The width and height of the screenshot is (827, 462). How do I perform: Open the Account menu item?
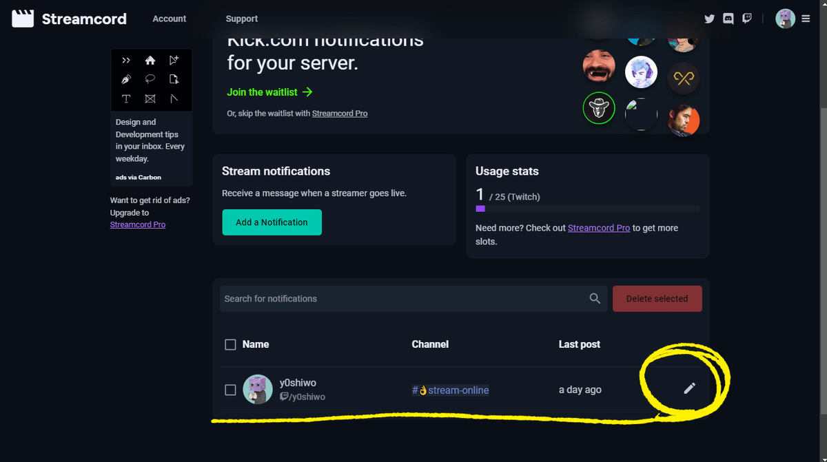(169, 19)
